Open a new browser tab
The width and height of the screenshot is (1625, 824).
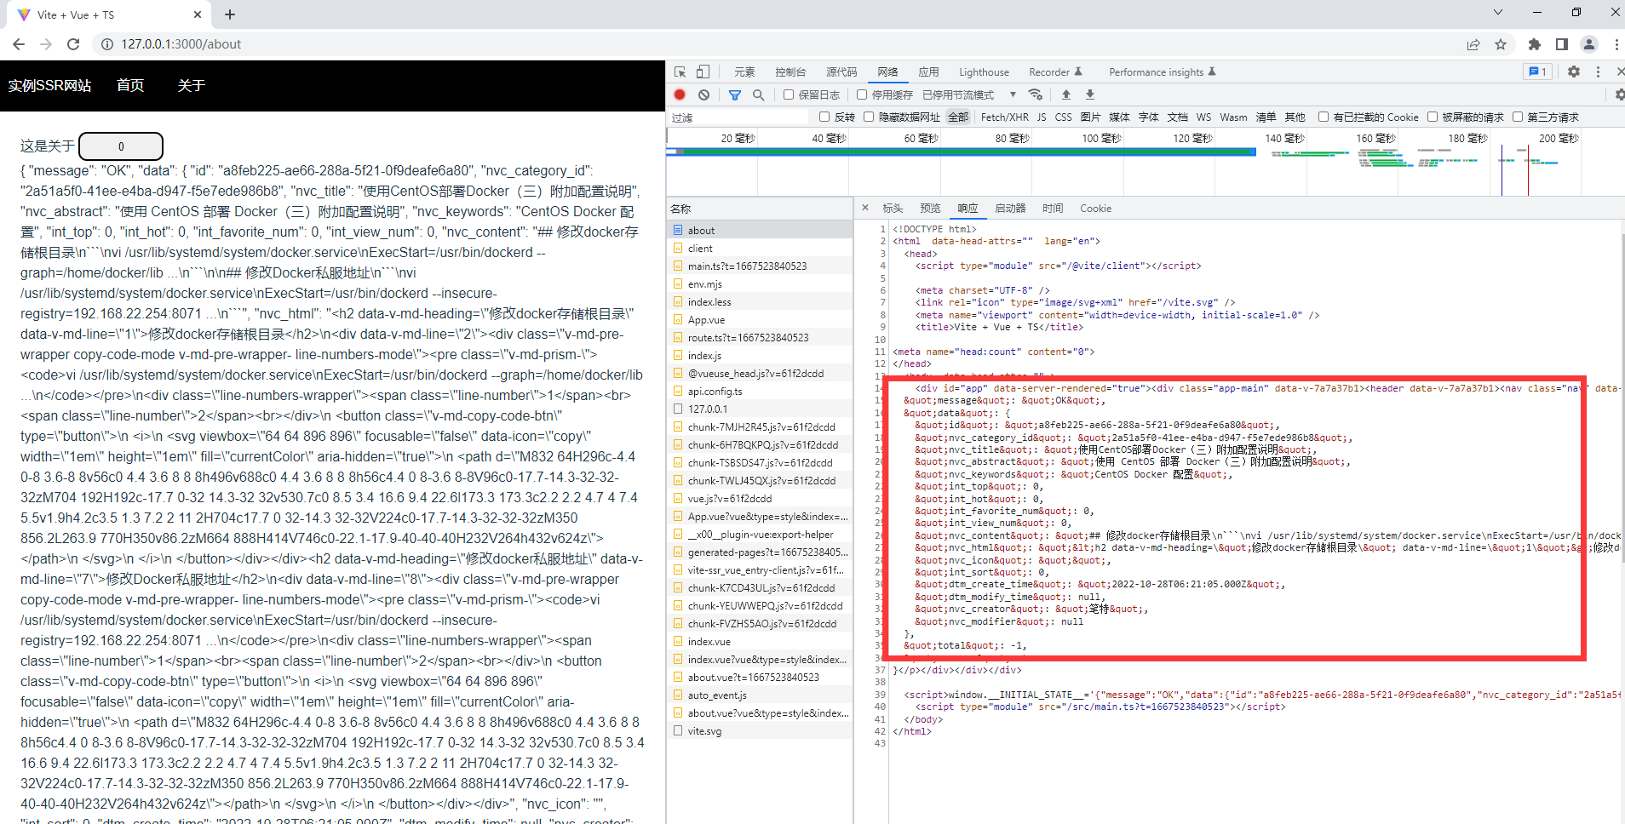(230, 14)
